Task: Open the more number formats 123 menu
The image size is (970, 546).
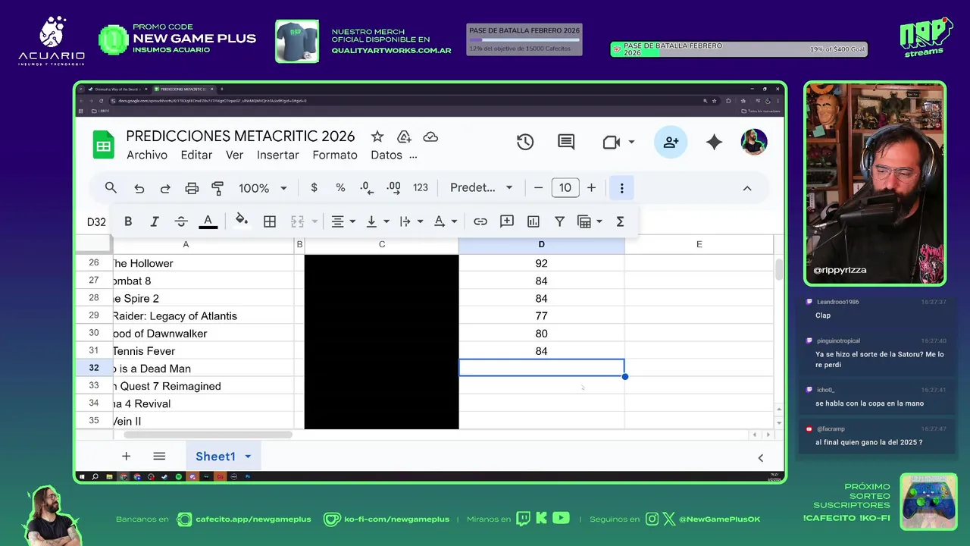Action: [421, 188]
